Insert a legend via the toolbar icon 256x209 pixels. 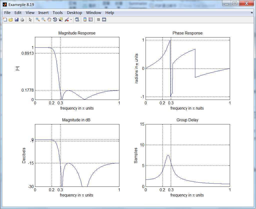pos(91,19)
